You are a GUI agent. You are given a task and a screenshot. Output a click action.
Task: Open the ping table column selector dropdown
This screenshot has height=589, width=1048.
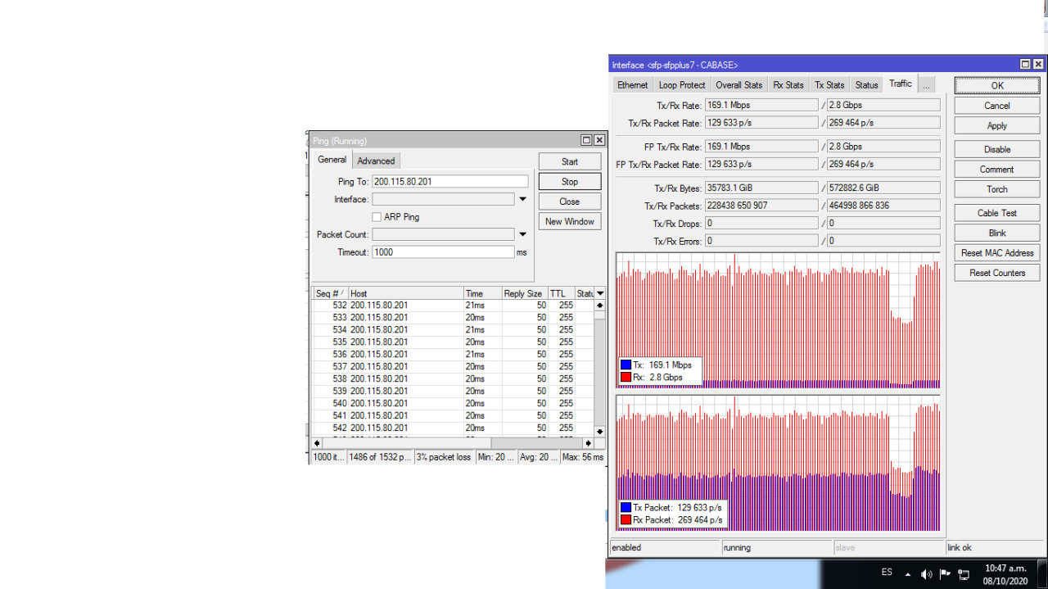pyautogui.click(x=600, y=293)
